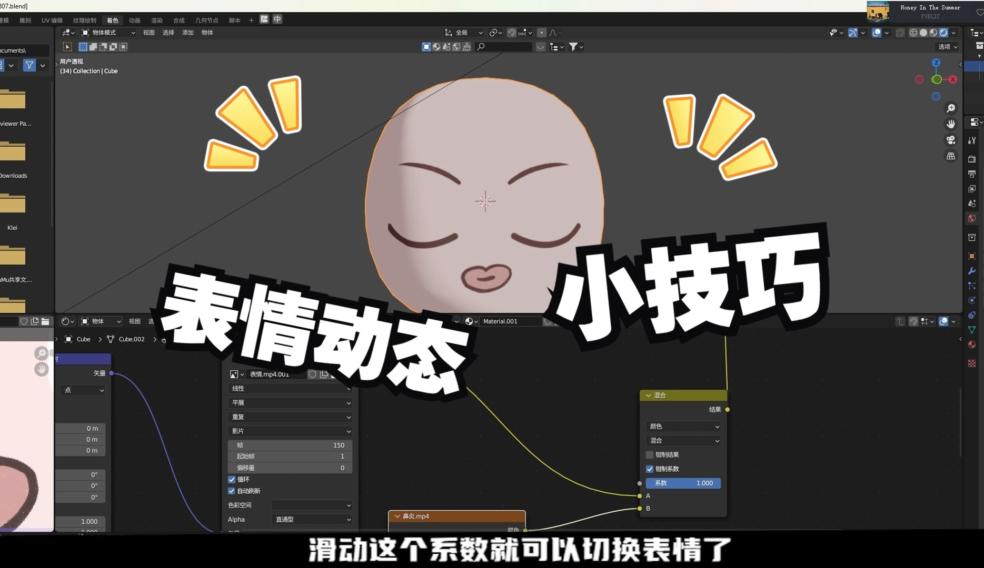984x568 pixels.
Task: Toggle camera view with the camera icon
Action: (x=951, y=140)
